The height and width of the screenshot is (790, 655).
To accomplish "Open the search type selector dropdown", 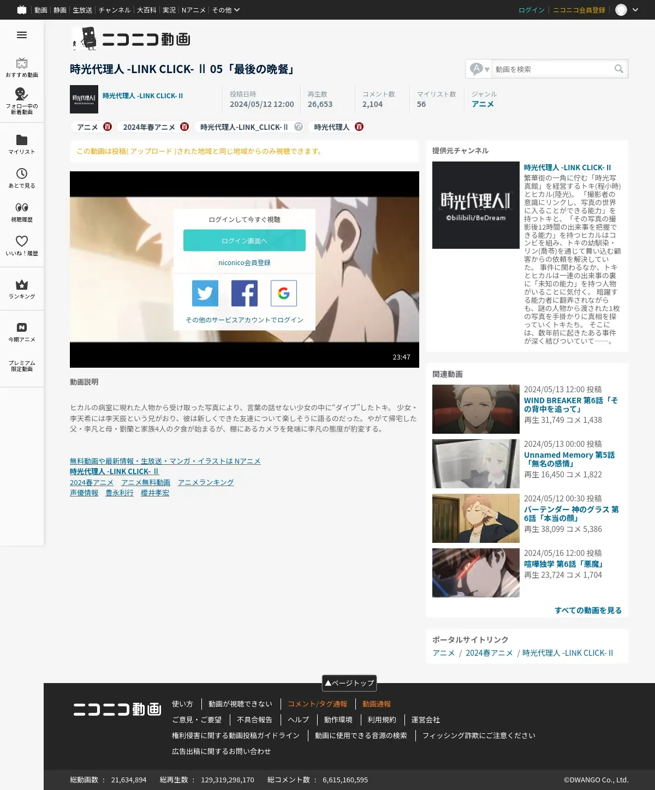I will 480,69.
